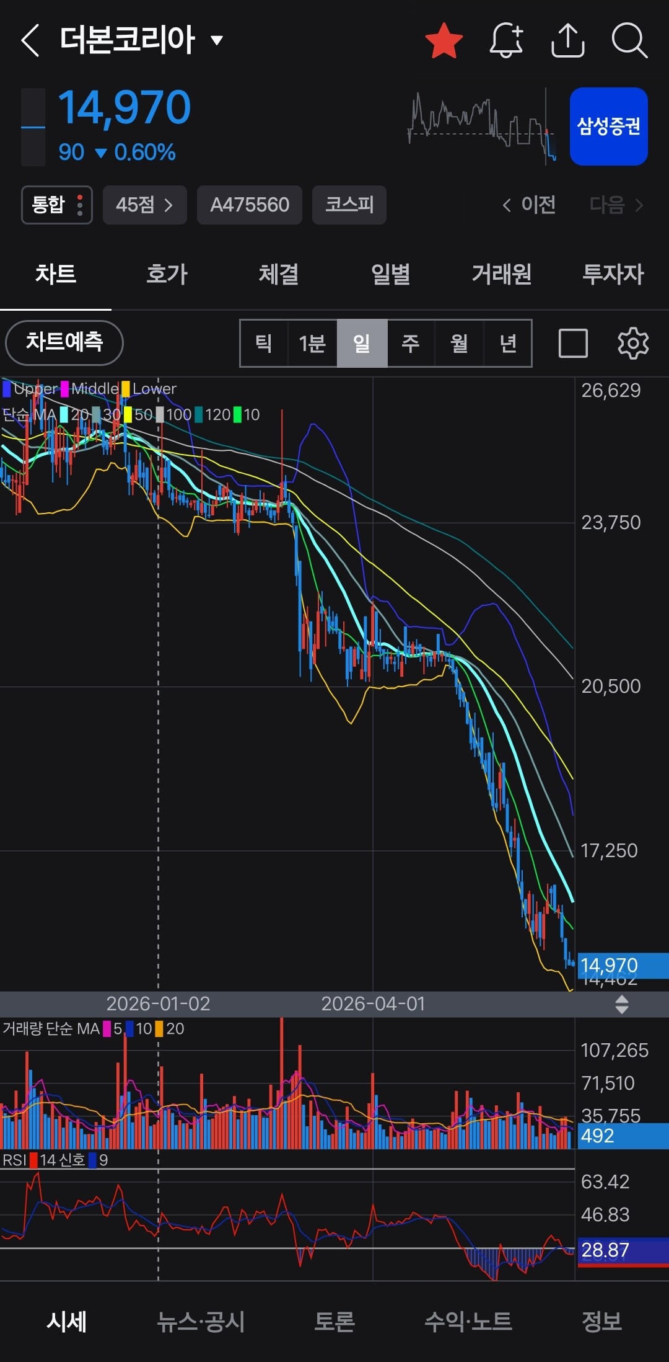The width and height of the screenshot is (669, 1362).
Task: Tap the Lower band yellow swatch
Action: [126, 389]
